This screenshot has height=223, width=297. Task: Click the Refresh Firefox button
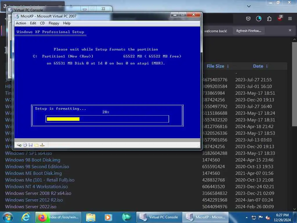click(249, 31)
